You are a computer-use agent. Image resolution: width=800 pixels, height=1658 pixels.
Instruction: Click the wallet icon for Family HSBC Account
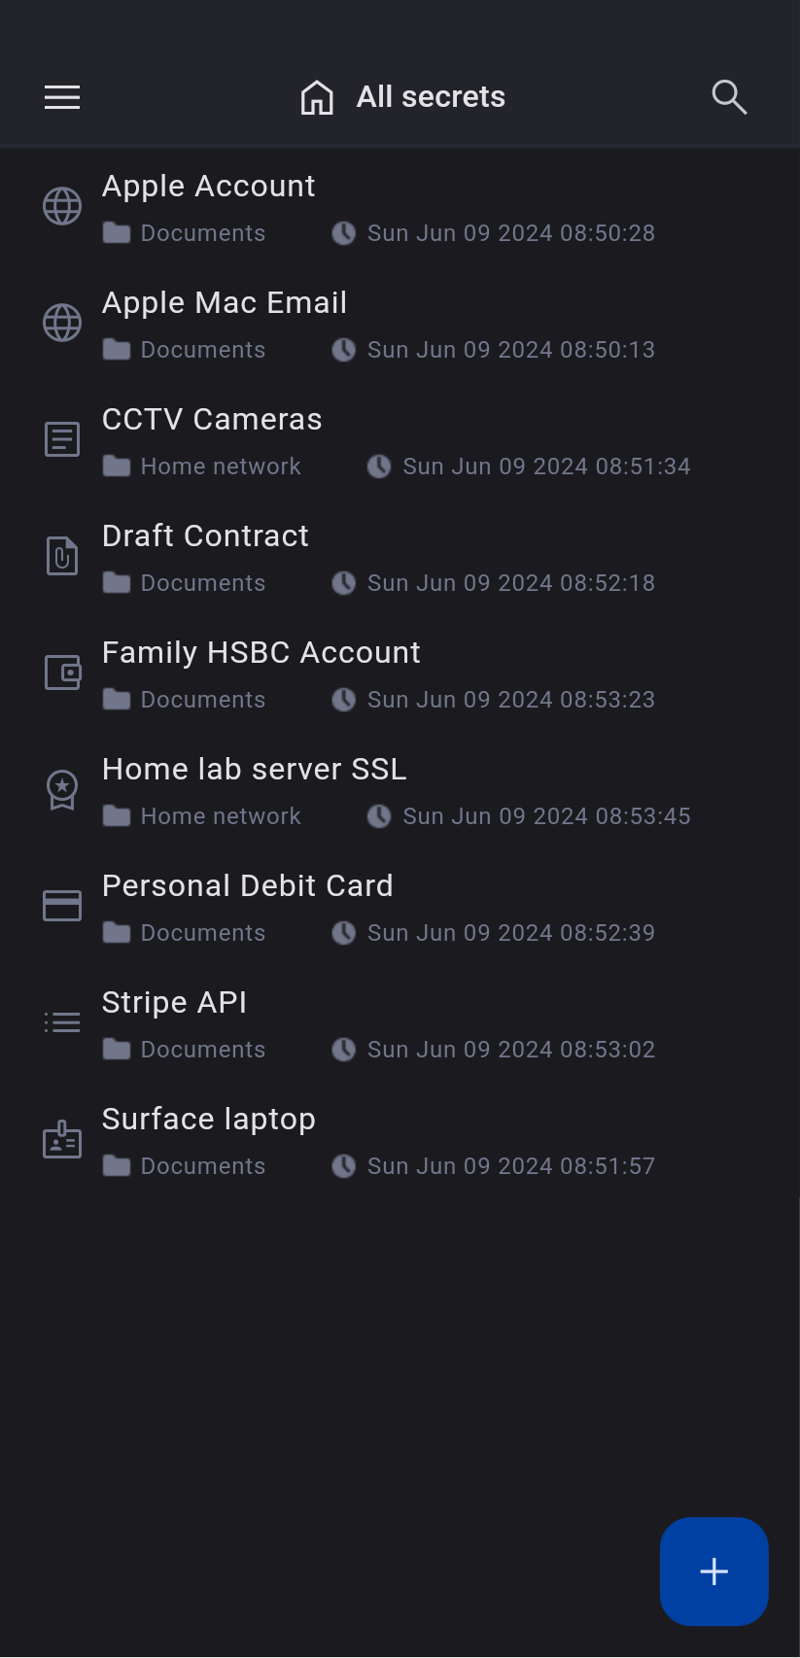[62, 673]
